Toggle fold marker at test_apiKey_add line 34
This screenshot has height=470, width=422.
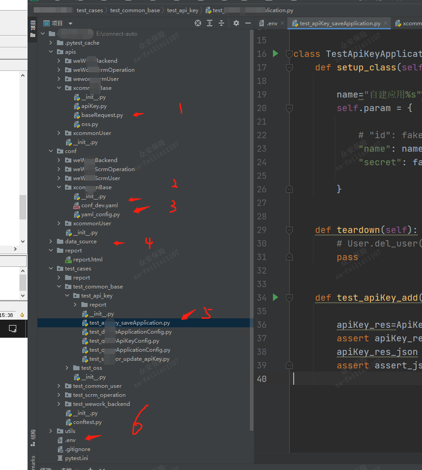(290, 298)
